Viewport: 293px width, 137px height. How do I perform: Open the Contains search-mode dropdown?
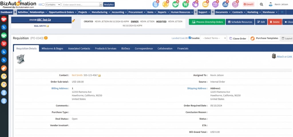[53, 5]
